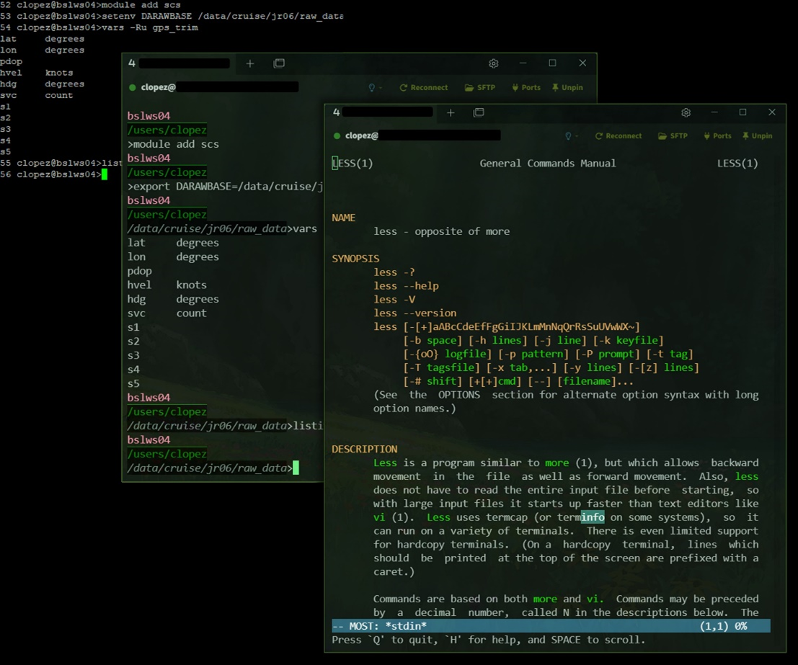Image resolution: width=798 pixels, height=665 pixels.
Task: Open Ports in the bslws04 prompt window
Action: click(526, 88)
